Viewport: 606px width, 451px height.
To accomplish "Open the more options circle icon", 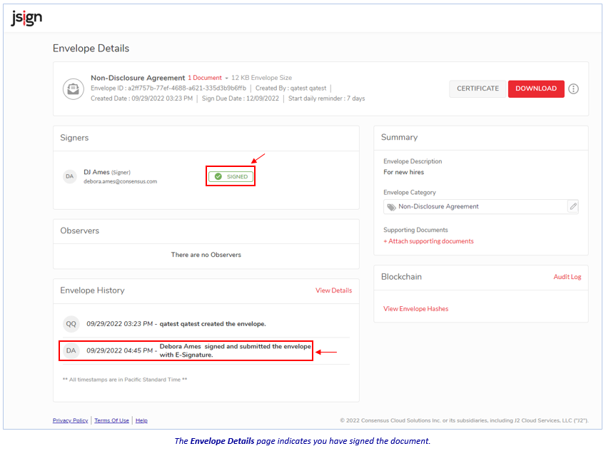I will point(574,89).
